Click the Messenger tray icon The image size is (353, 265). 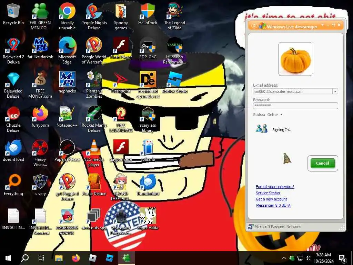point(292,258)
